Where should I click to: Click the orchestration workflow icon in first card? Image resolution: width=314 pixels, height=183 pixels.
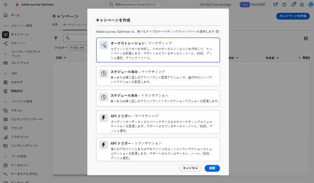tap(103, 45)
